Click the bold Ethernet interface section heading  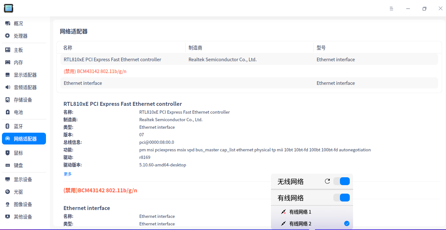point(87,208)
